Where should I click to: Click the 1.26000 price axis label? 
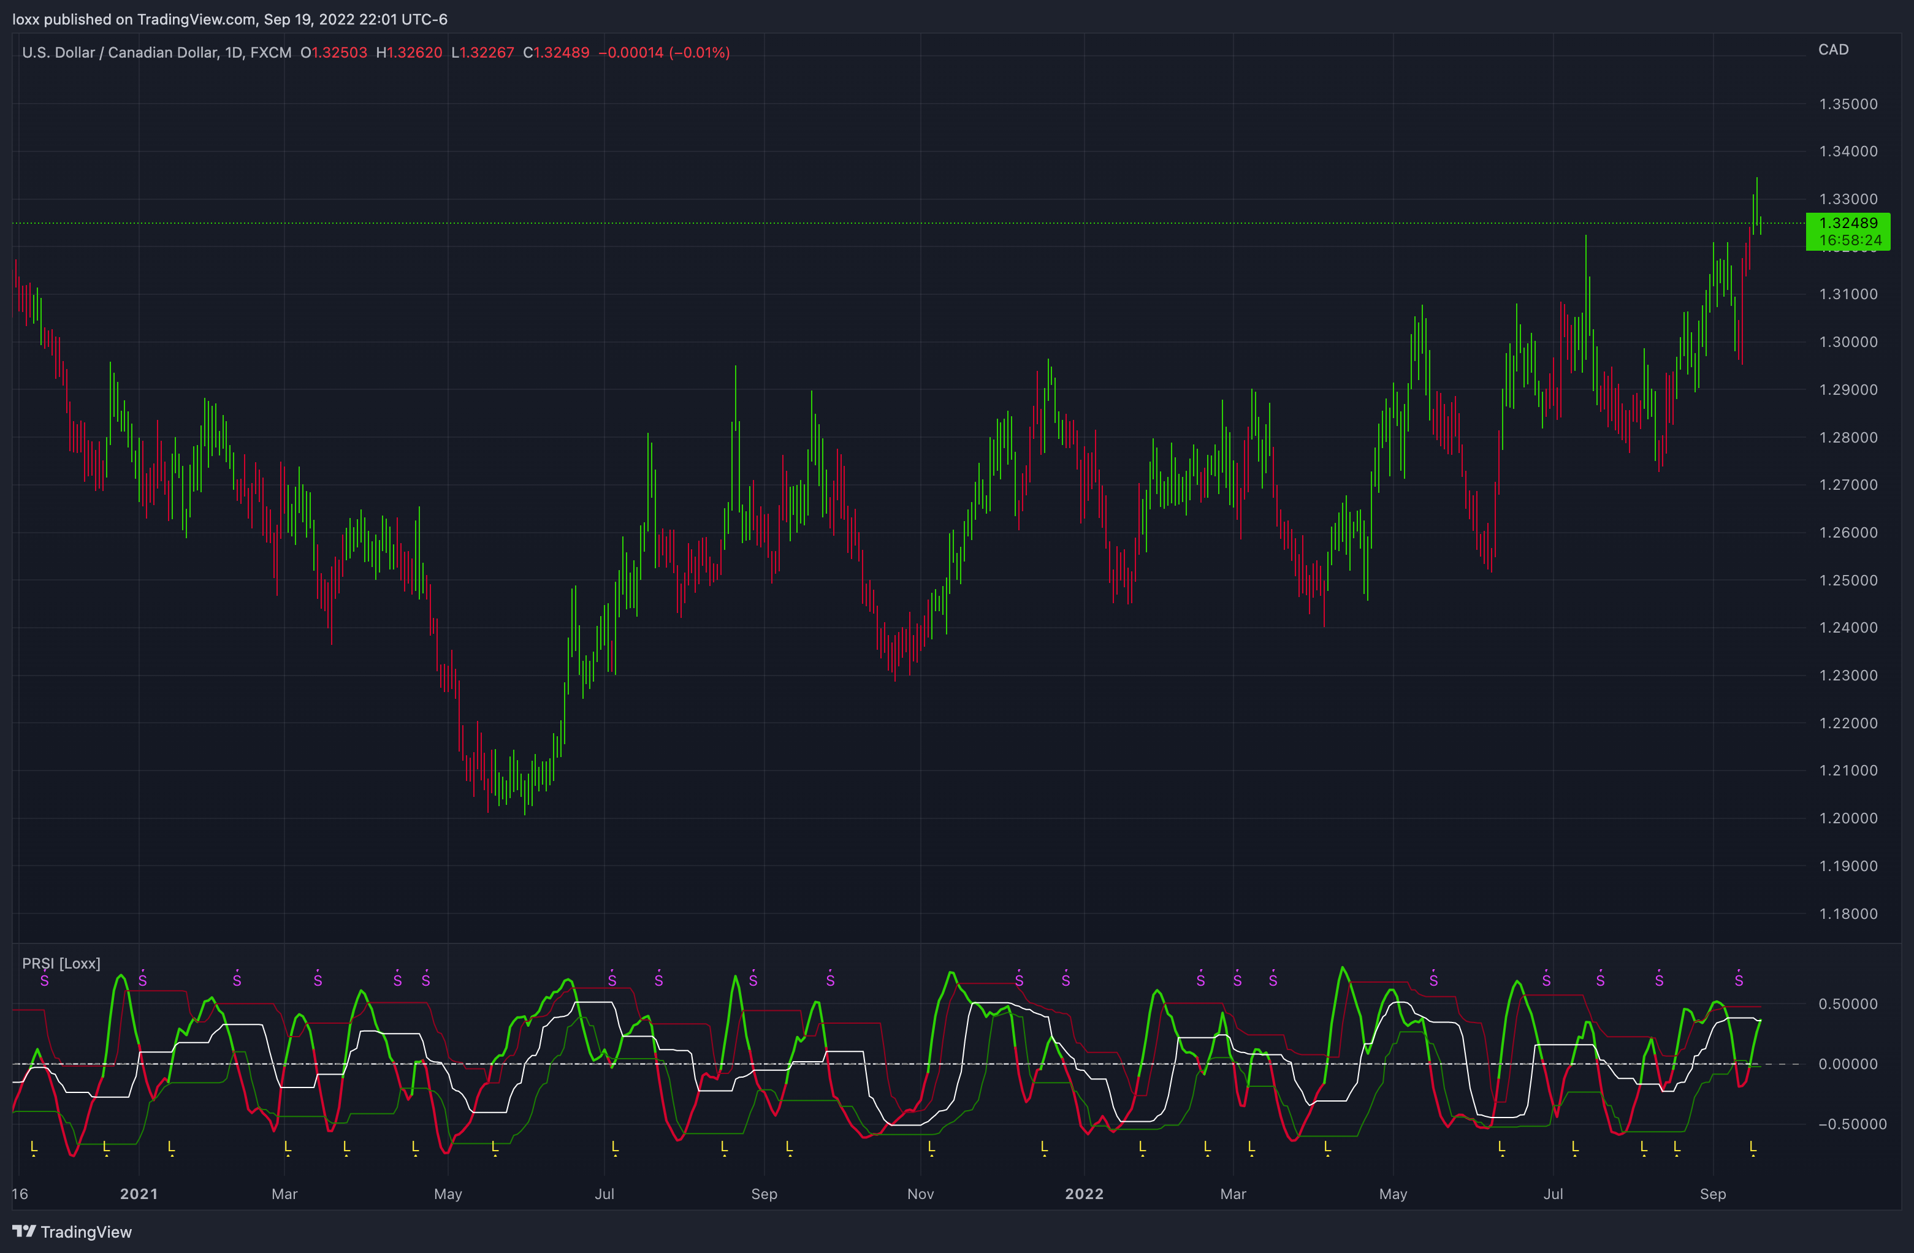[x=1849, y=533]
